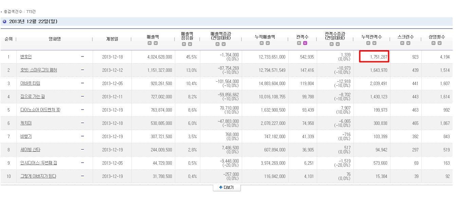Image resolution: width=456 pixels, height=197 pixels.
Task: Select cumulative audience 1,751,287 cell
Action: point(374,57)
